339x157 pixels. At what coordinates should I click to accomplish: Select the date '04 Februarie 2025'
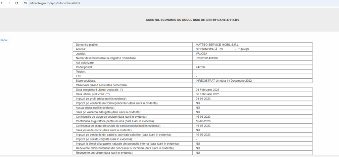click(208, 90)
